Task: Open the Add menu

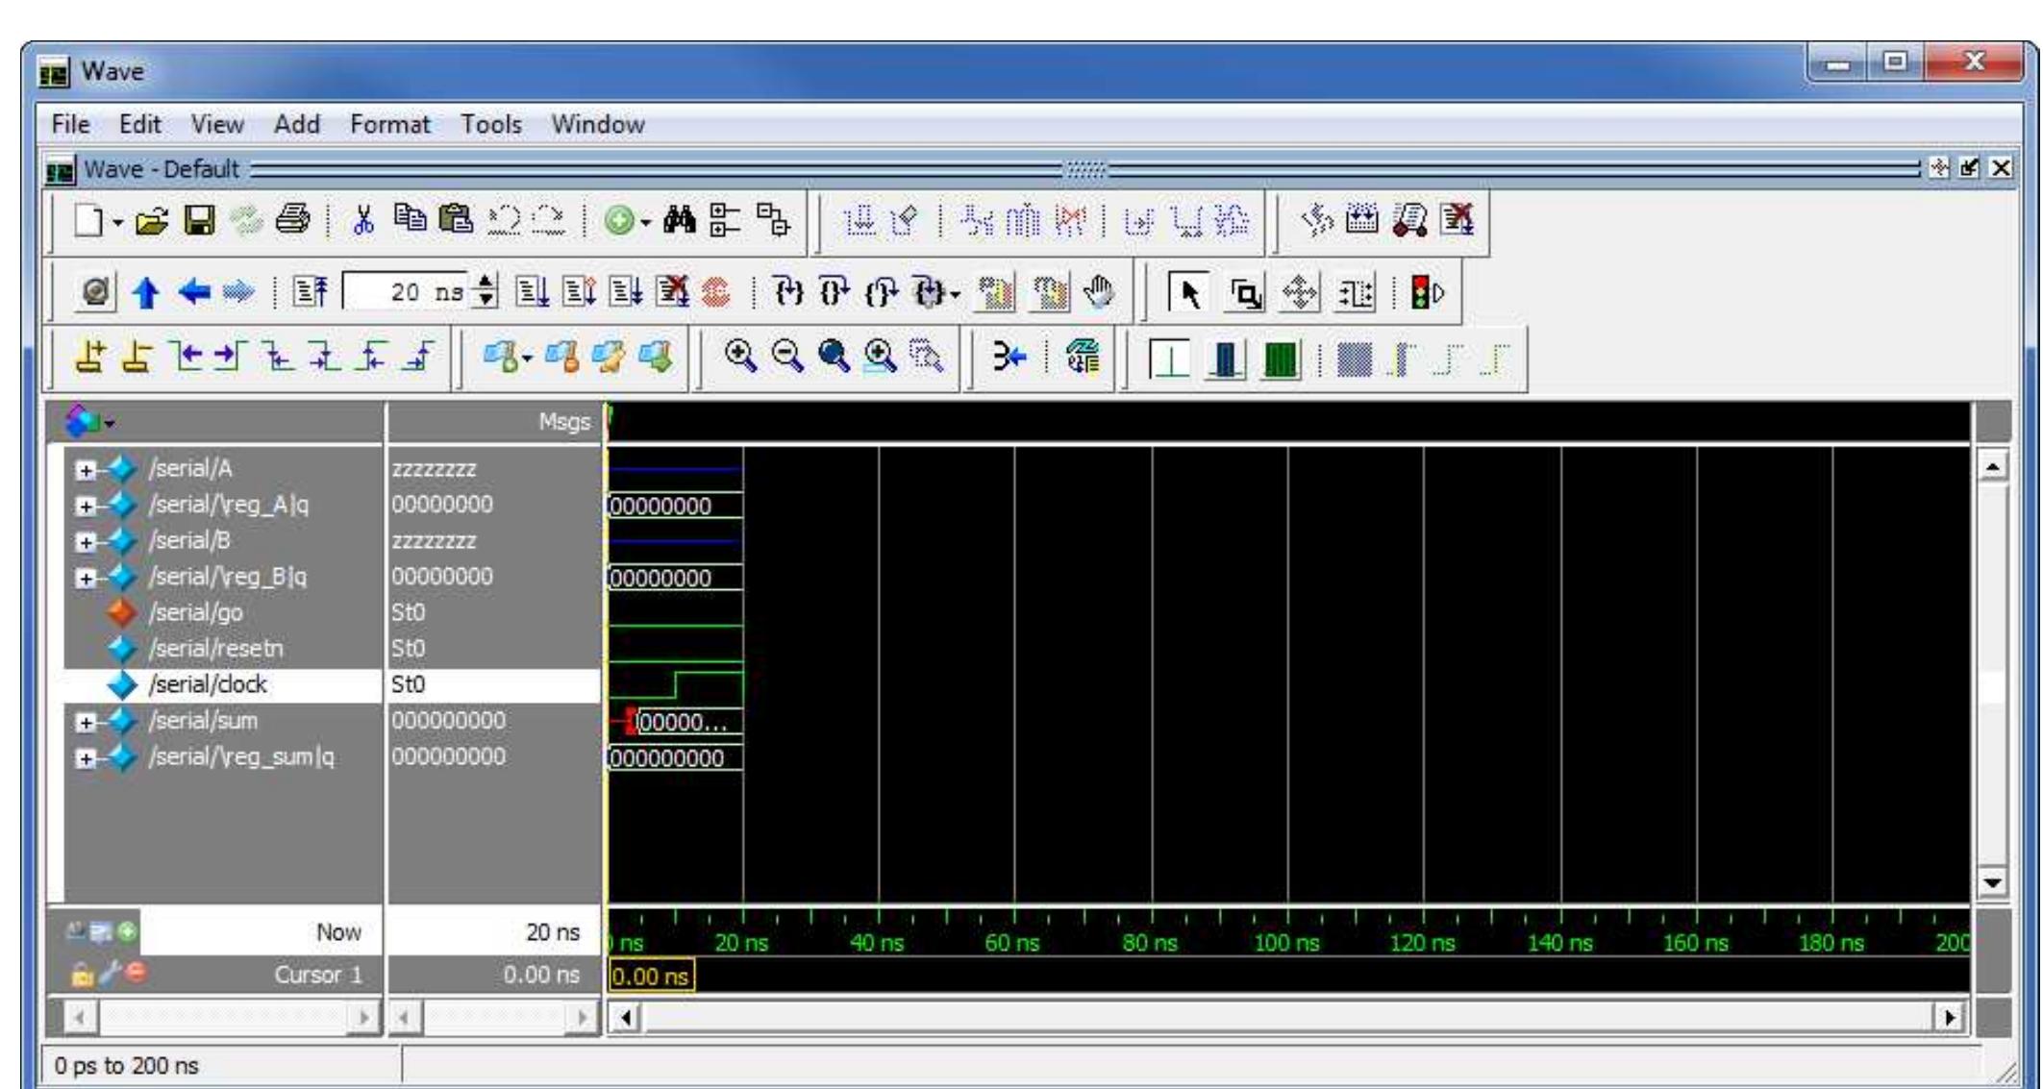Action: click(x=297, y=124)
